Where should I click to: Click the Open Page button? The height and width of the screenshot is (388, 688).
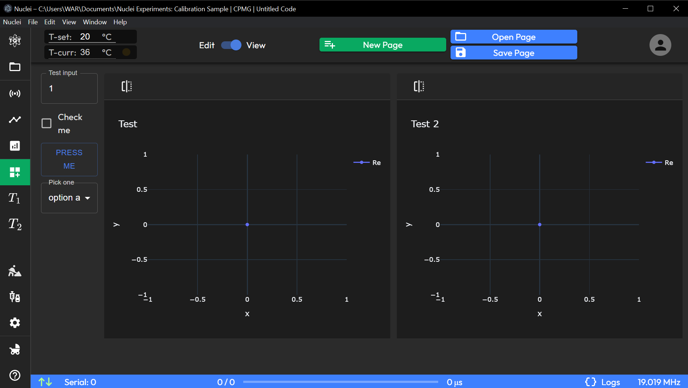[514, 37]
